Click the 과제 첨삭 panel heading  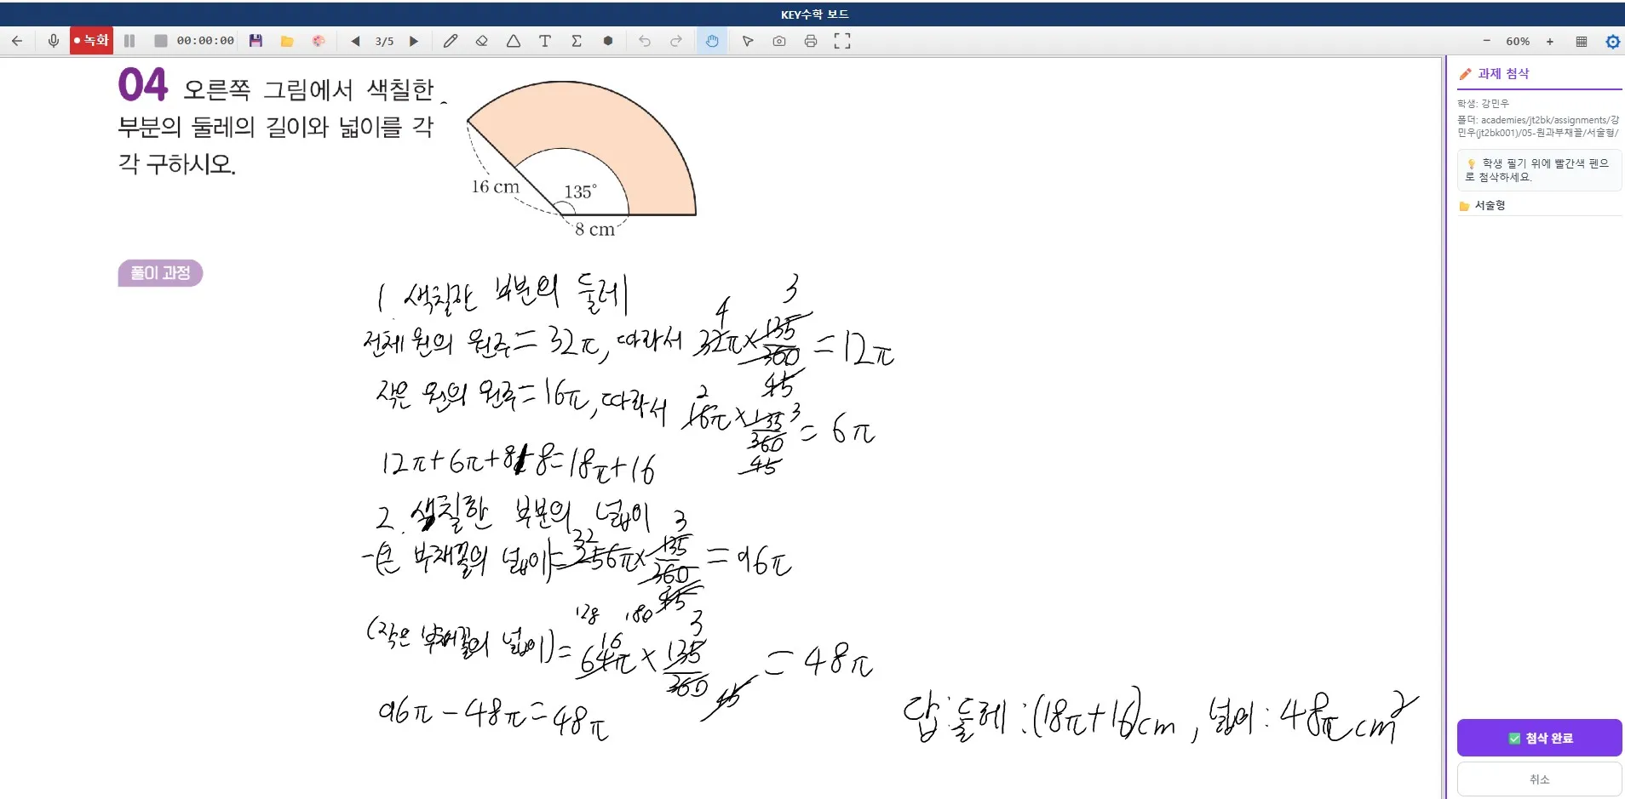tap(1503, 74)
